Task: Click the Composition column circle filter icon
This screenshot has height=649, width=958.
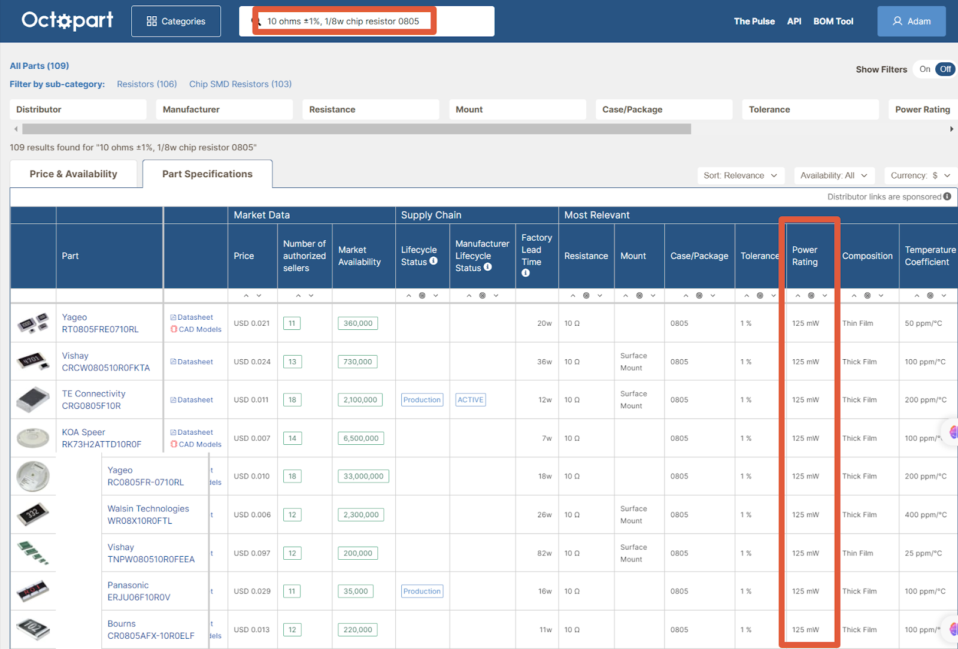Action: click(x=867, y=296)
